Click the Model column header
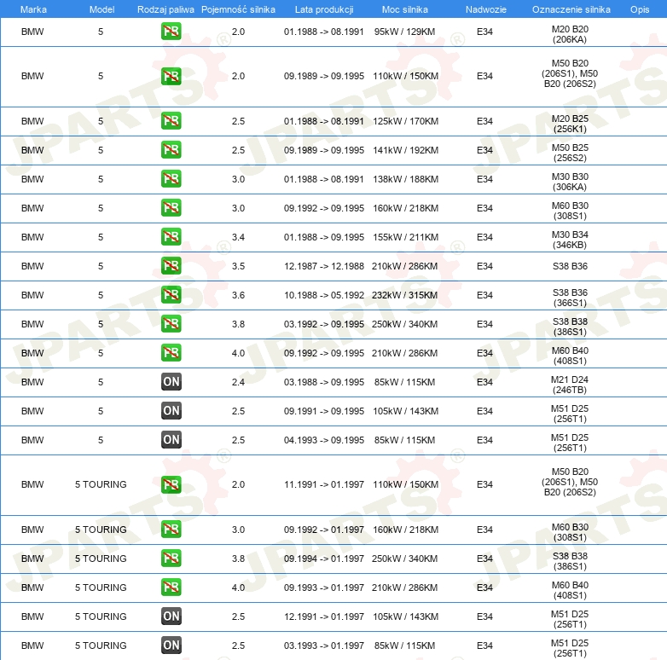 101,9
